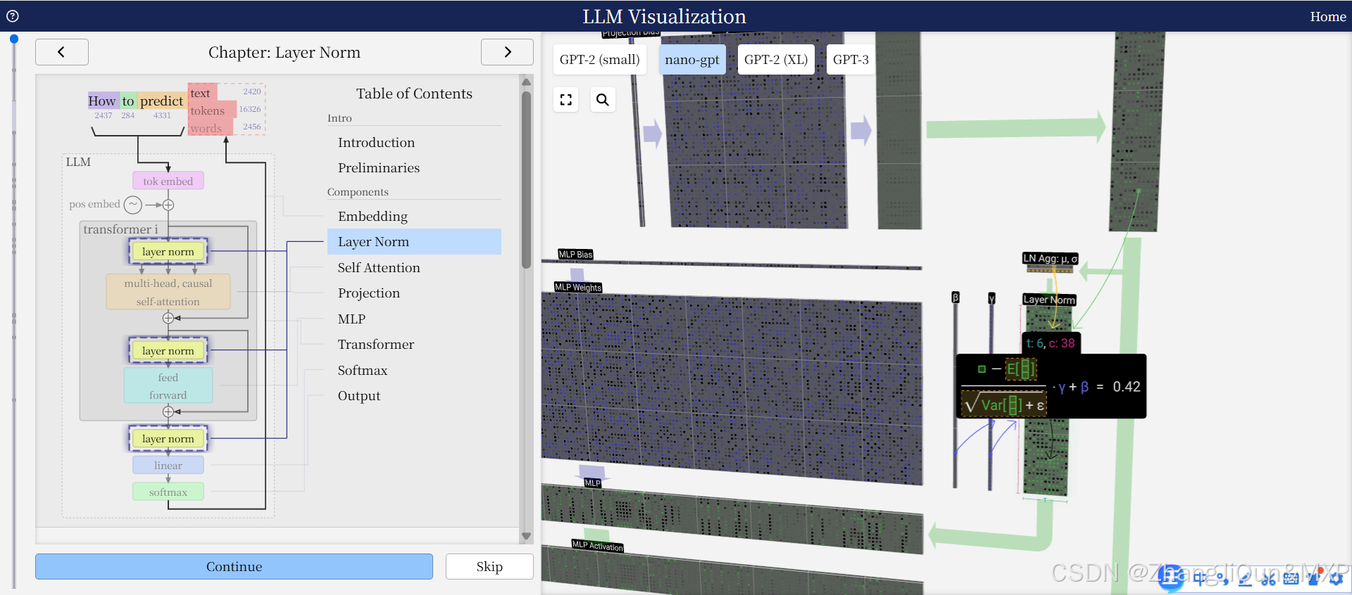This screenshot has width=1352, height=595.
Task: Click the linear block in diagram
Action: pyautogui.click(x=168, y=466)
